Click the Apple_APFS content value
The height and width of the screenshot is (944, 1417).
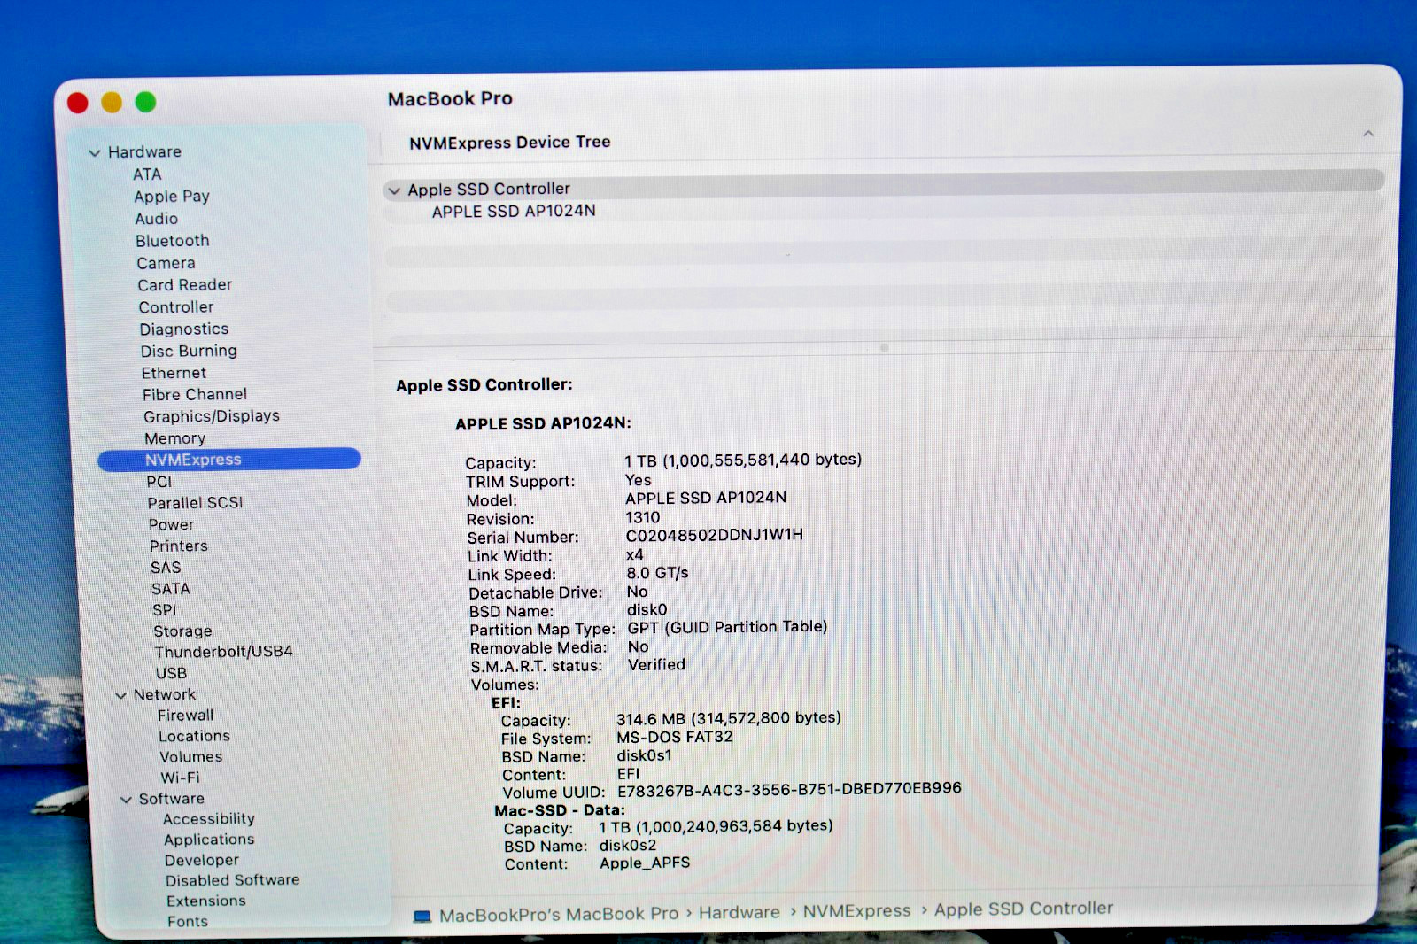645,863
